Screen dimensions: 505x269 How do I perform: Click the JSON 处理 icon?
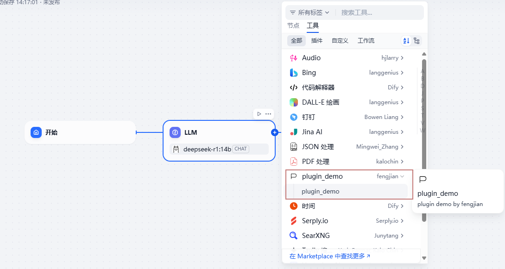pyautogui.click(x=293, y=147)
